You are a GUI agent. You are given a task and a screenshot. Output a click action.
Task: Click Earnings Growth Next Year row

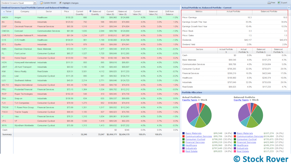click(235, 26)
